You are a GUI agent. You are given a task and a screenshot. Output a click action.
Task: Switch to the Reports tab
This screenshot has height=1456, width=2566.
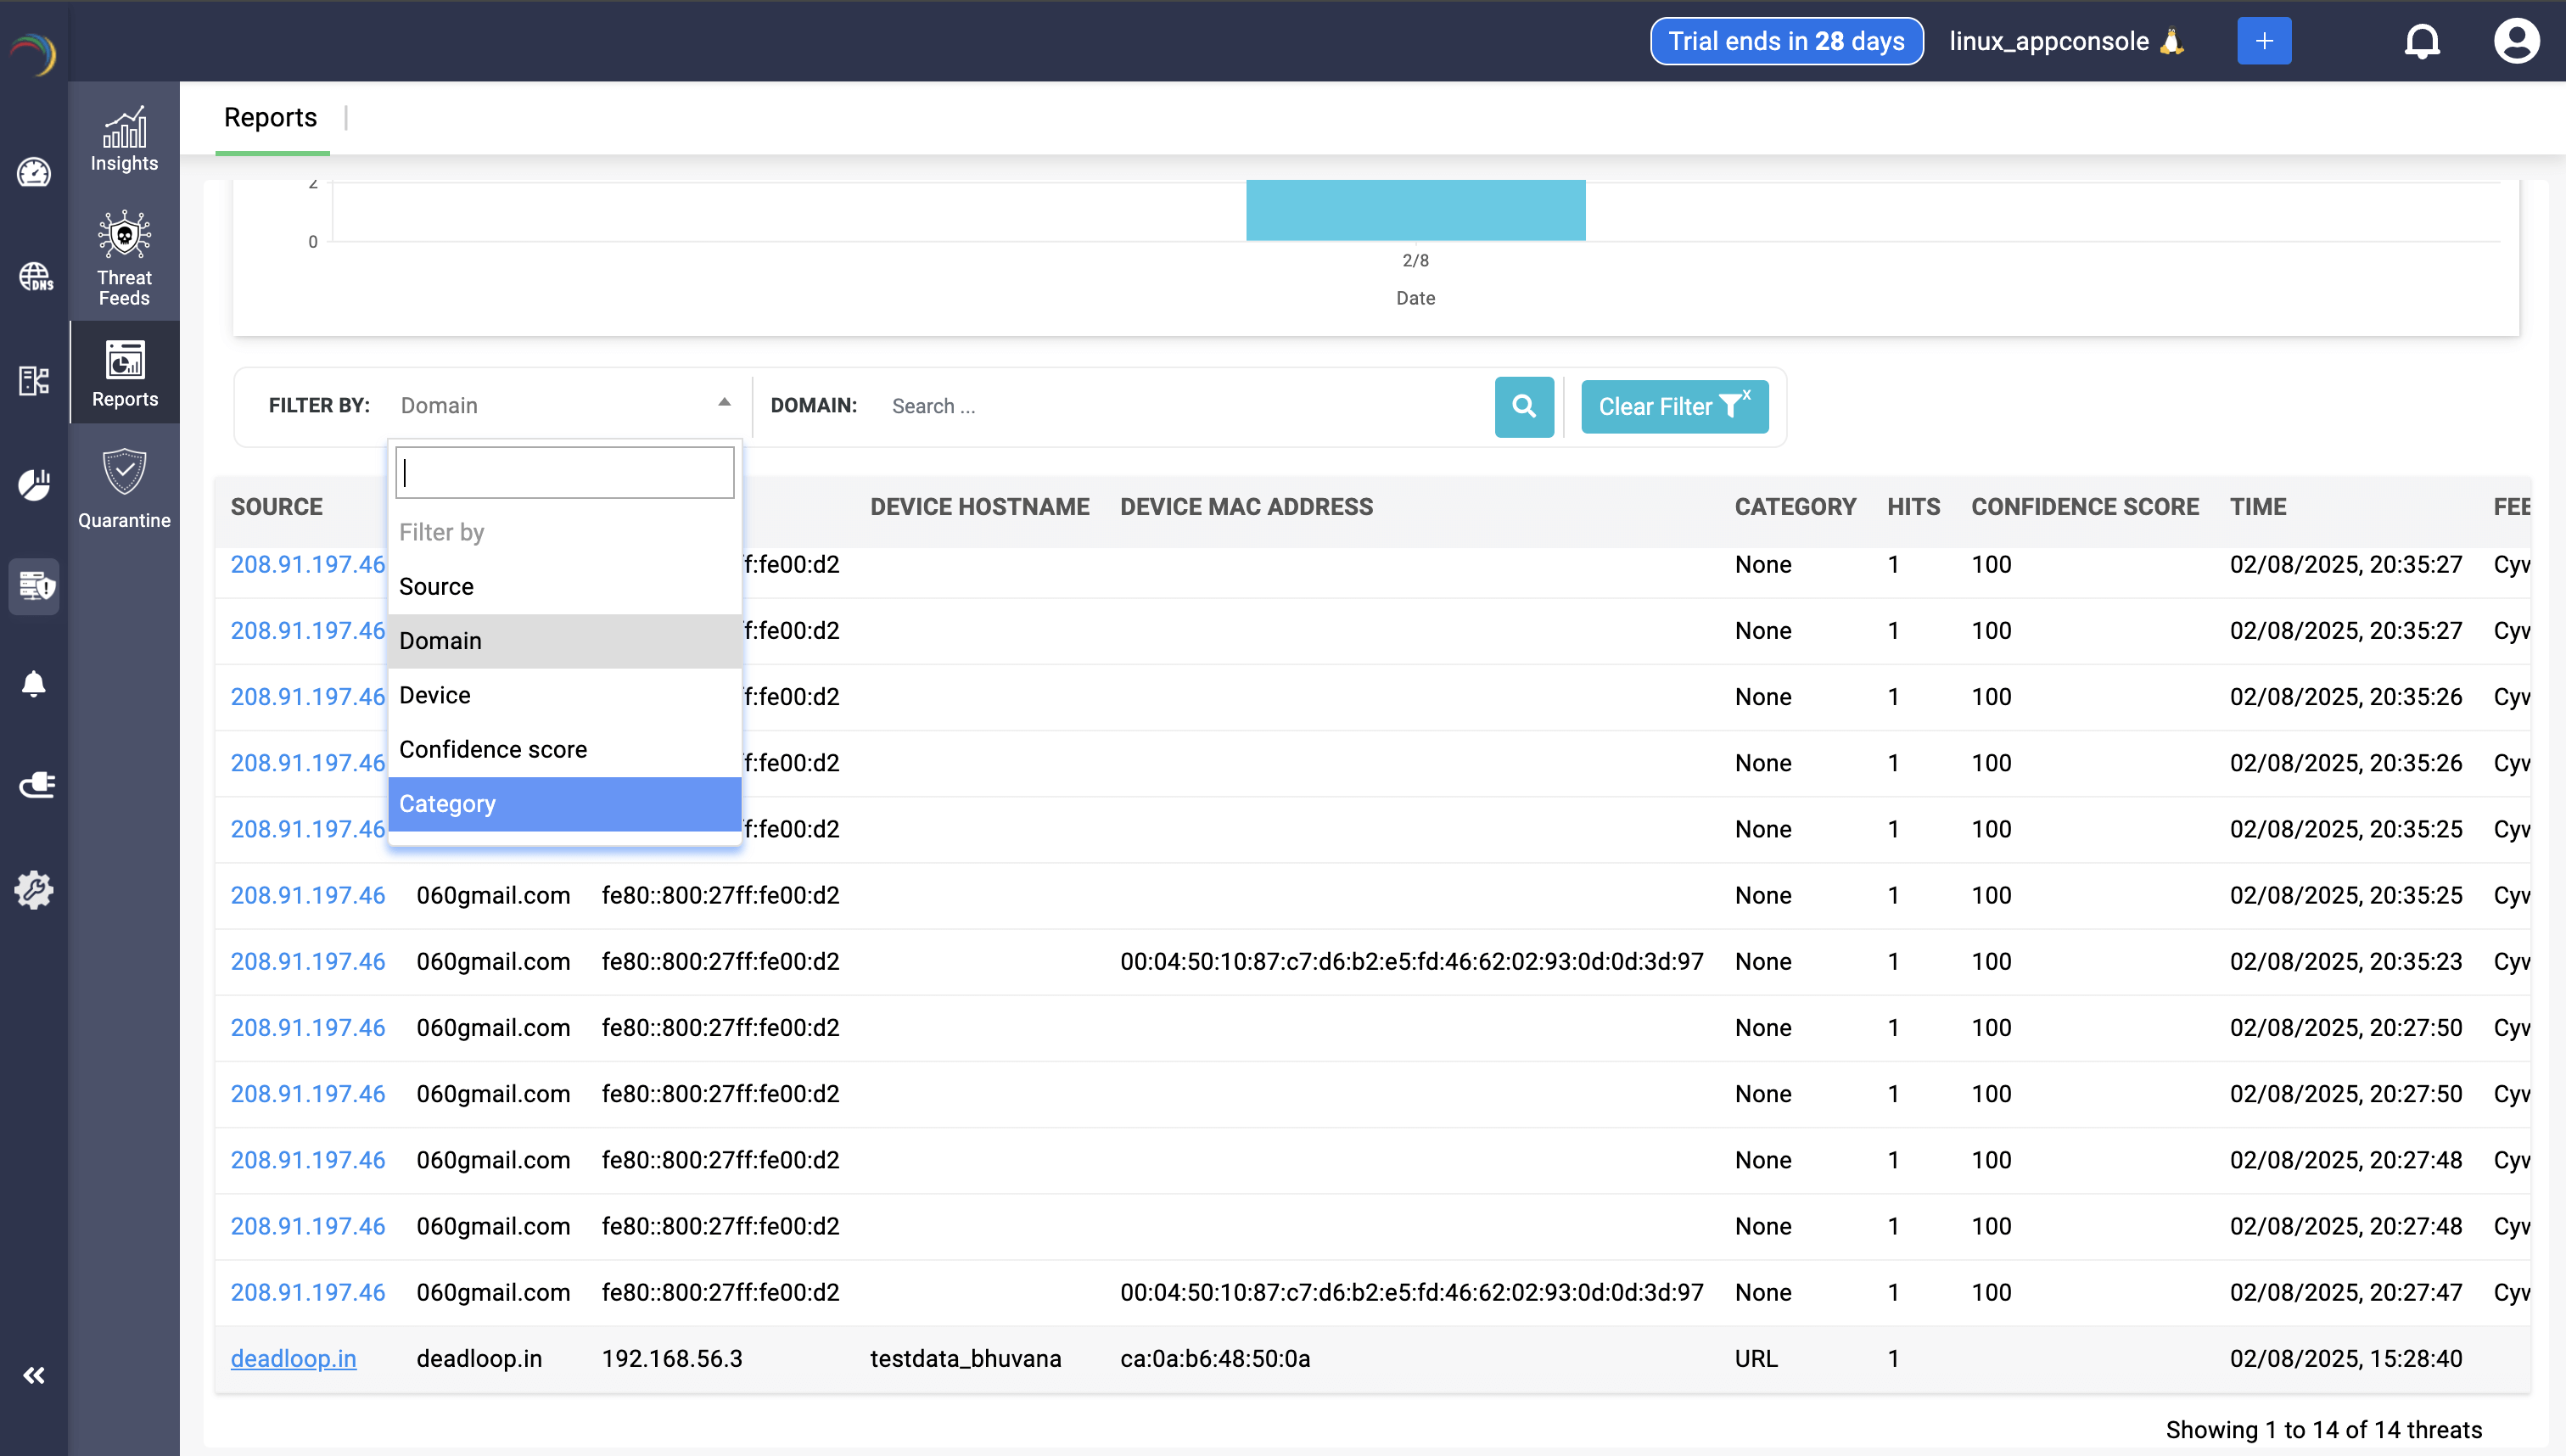pyautogui.click(x=270, y=117)
